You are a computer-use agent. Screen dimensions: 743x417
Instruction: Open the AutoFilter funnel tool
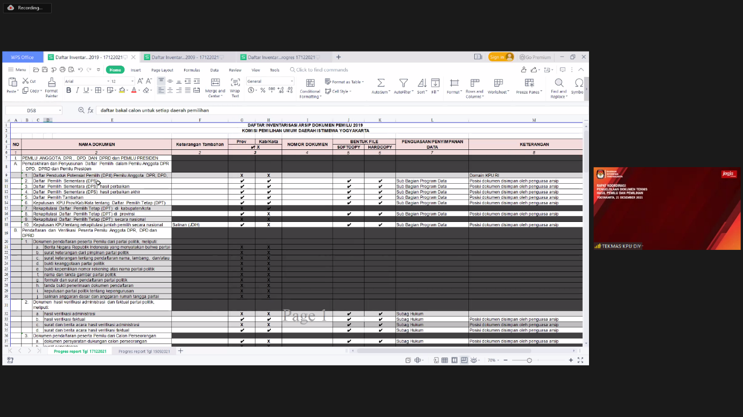click(403, 83)
